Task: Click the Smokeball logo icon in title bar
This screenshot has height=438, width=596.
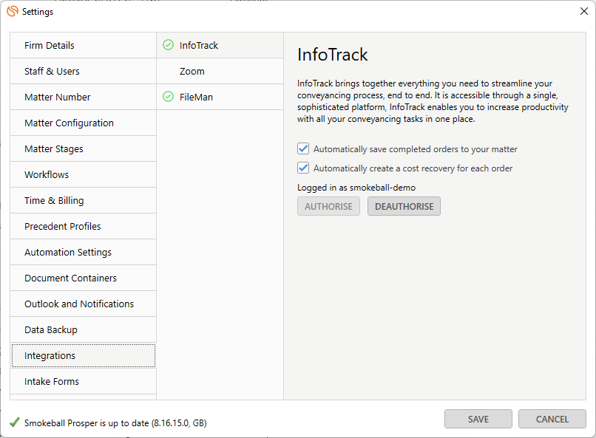Action: coord(13,11)
